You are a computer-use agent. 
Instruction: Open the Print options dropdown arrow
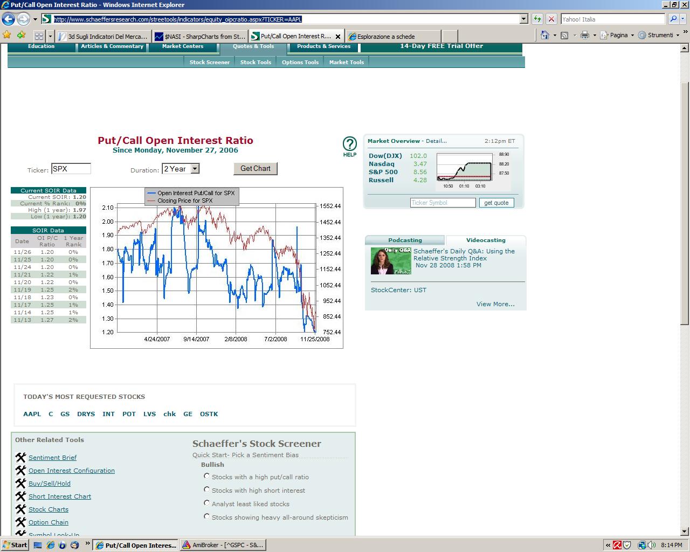coord(595,35)
